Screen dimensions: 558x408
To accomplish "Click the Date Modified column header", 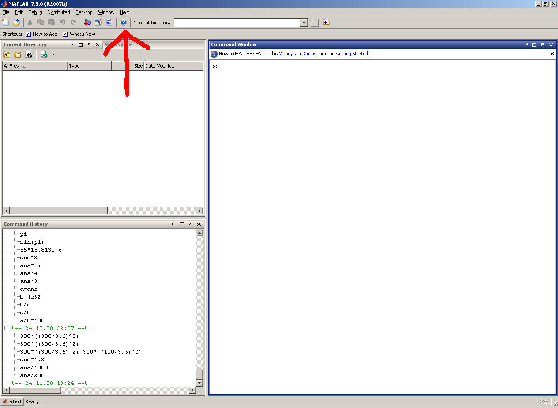I will pyautogui.click(x=174, y=66).
